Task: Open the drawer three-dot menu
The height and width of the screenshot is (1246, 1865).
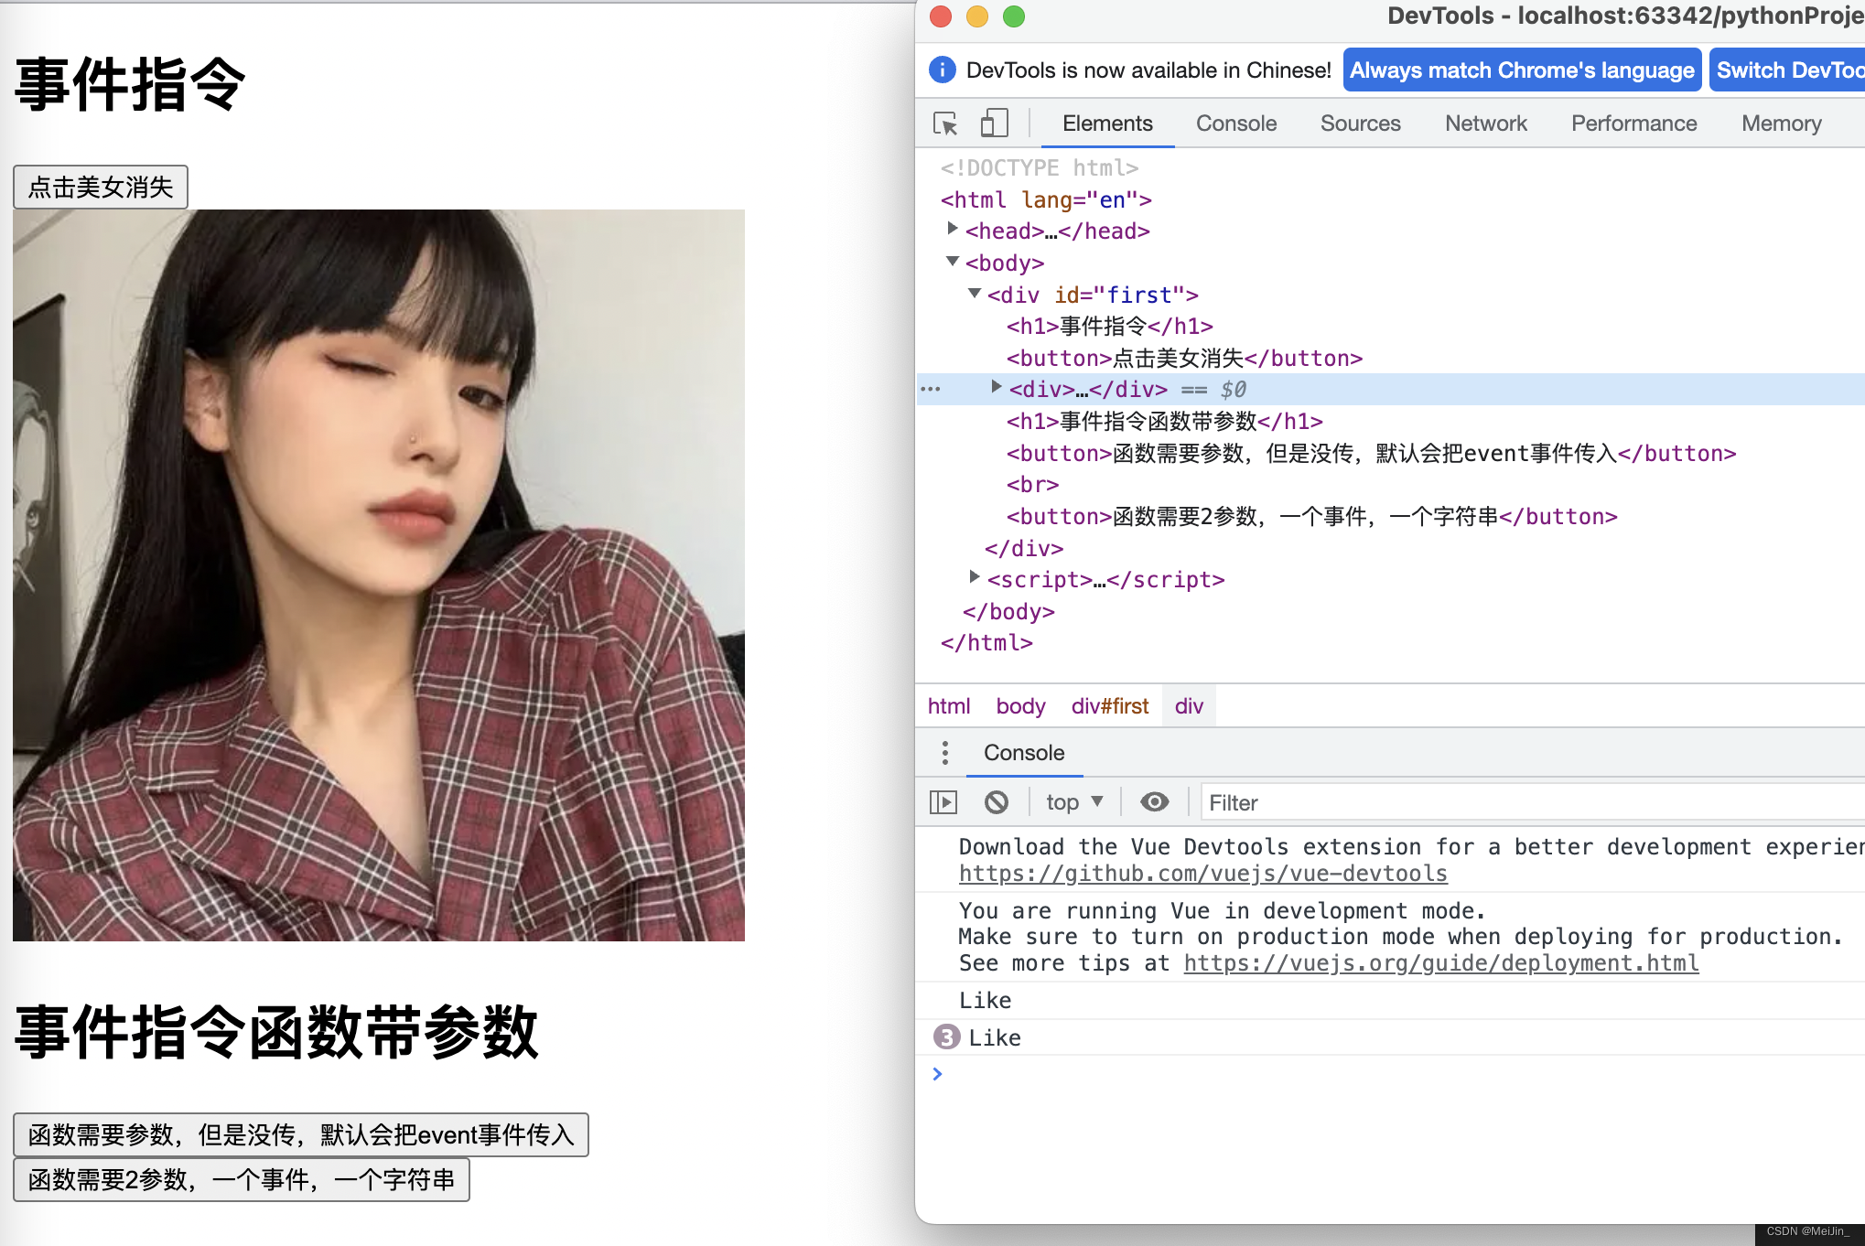Action: [945, 753]
